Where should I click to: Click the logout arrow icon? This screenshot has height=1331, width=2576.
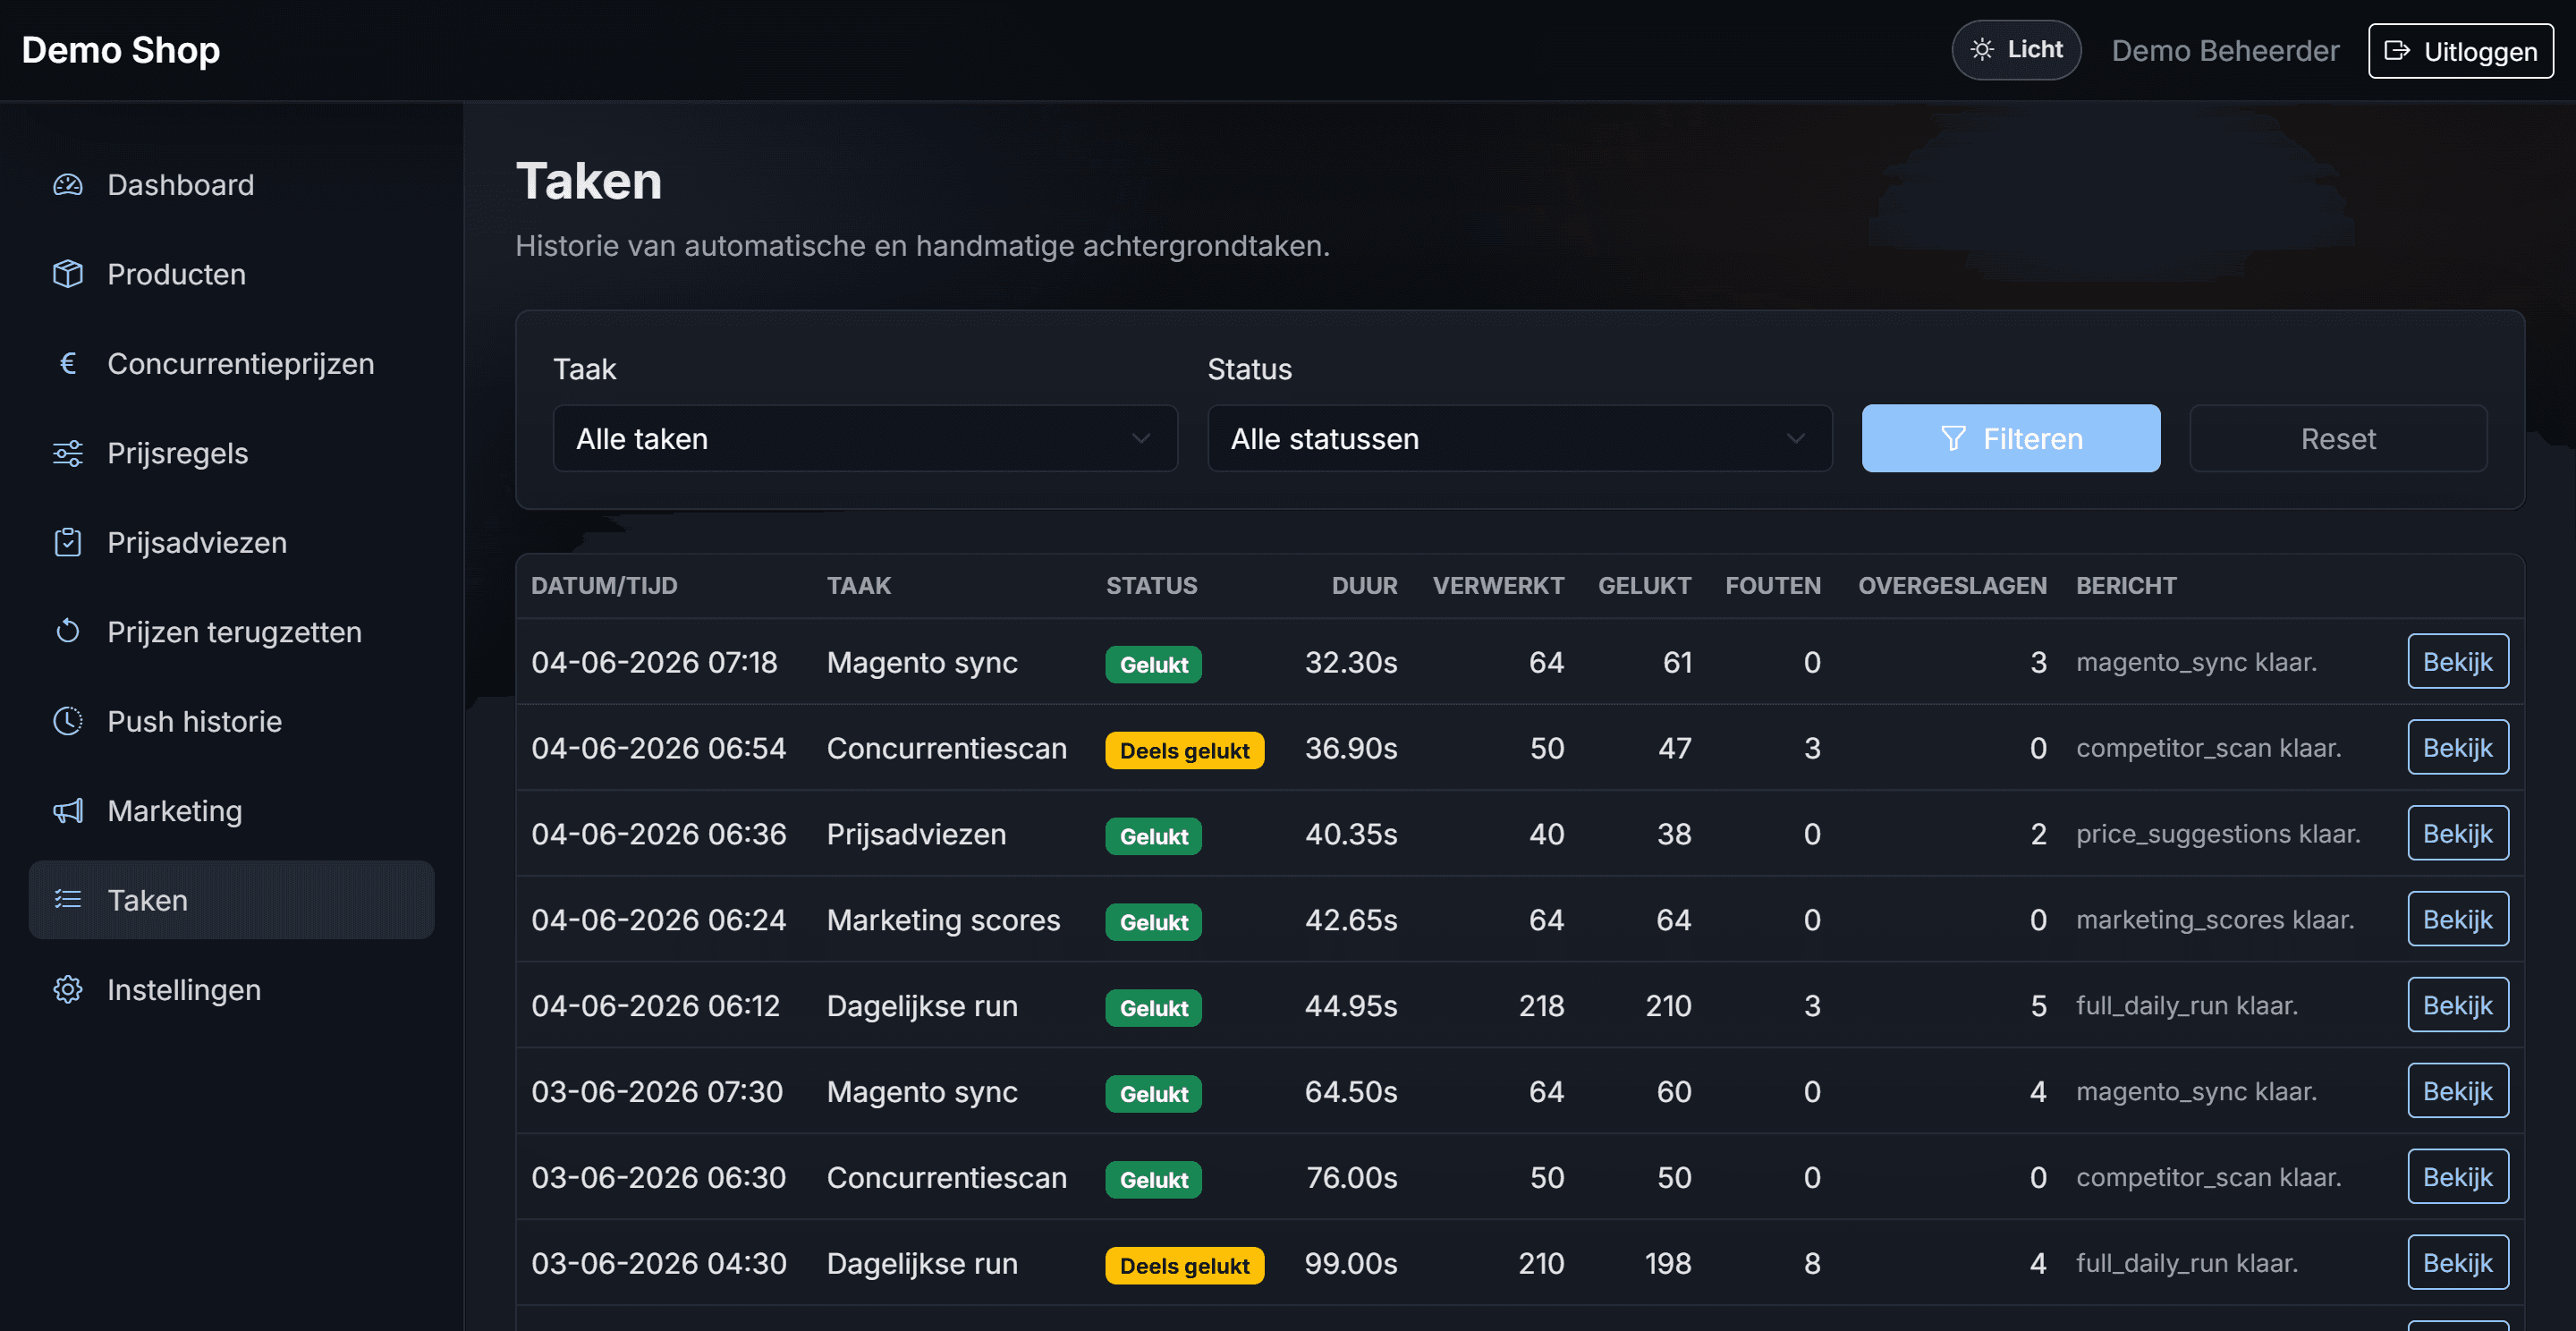pos(2397,51)
